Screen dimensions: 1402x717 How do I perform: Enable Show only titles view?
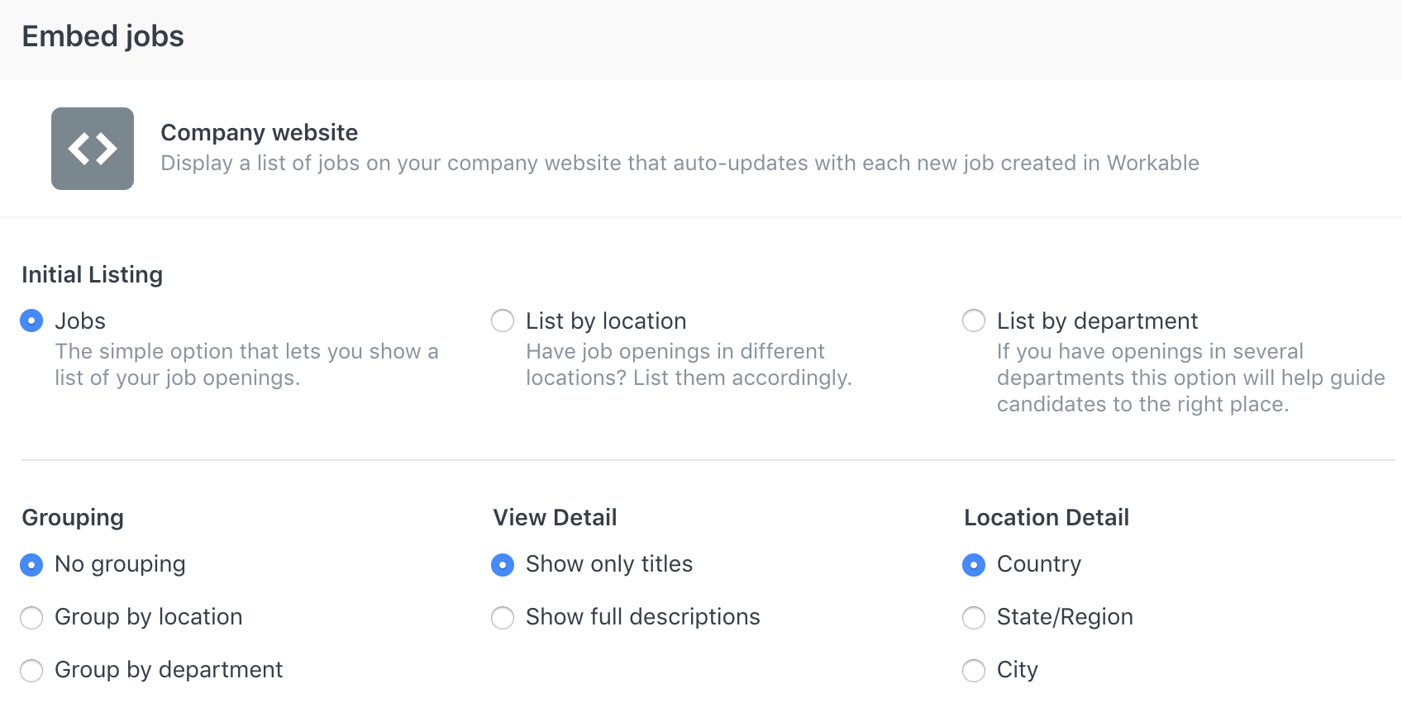coord(503,565)
